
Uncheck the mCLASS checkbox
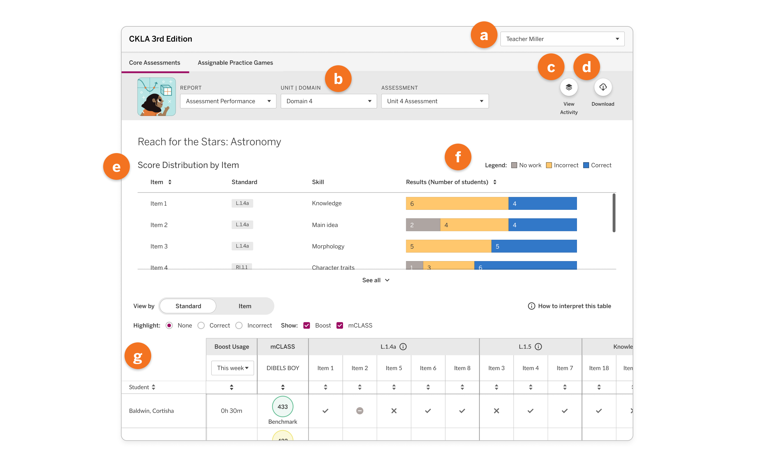coord(340,325)
